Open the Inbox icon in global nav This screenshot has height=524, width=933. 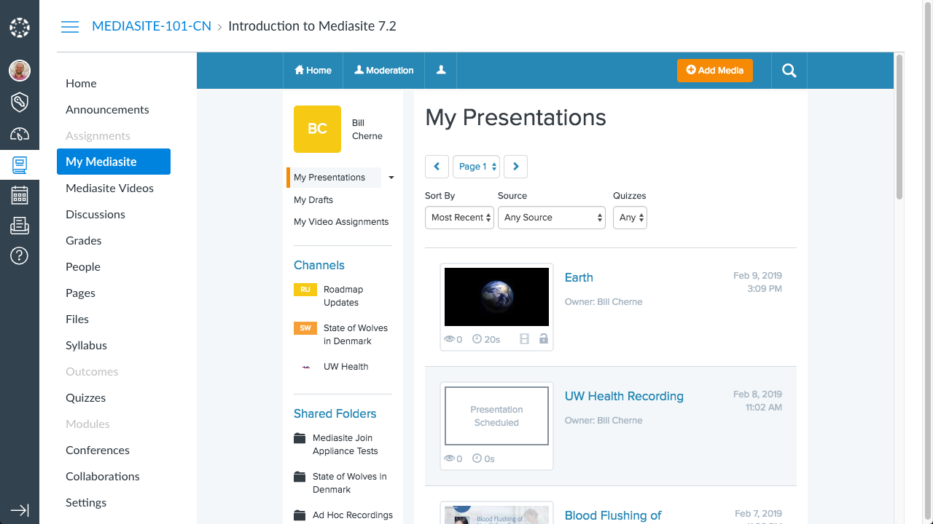click(x=20, y=226)
